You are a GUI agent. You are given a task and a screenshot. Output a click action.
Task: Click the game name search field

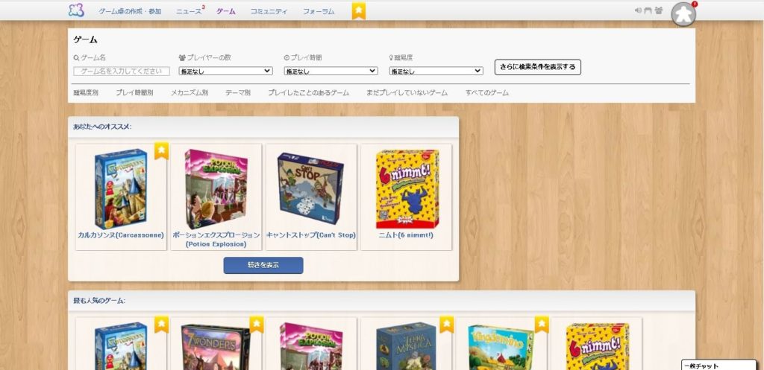122,71
